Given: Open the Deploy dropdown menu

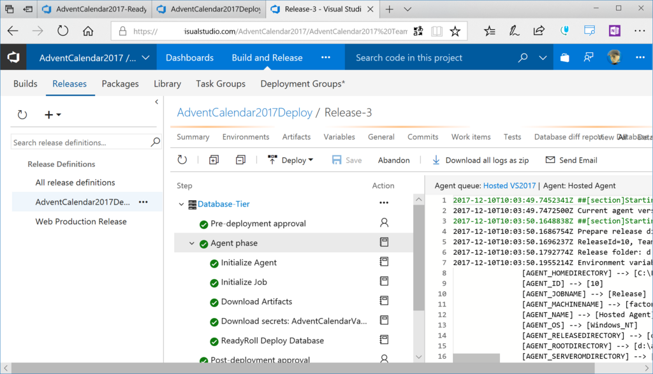Looking at the screenshot, I should pos(290,160).
